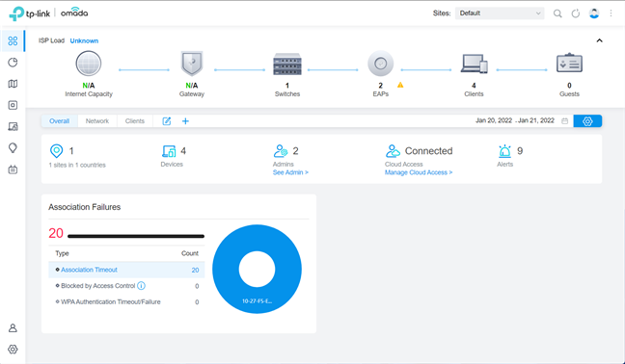Click the sites location pin icon

pos(56,151)
